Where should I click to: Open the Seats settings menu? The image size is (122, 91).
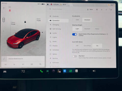tap(58, 41)
